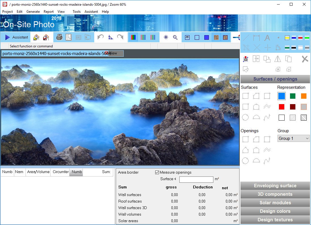Select the text letter A tool

(x=267, y=37)
